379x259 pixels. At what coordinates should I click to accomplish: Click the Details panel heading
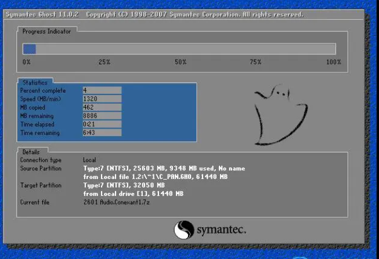31,152
